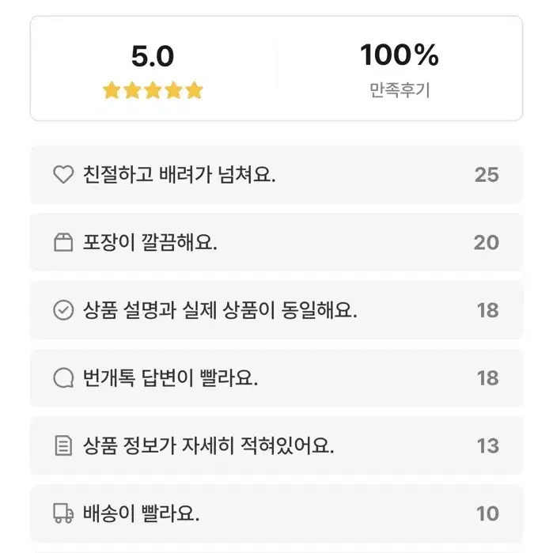
Task: Click the 100% satisfaction figure
Action: click(400, 55)
